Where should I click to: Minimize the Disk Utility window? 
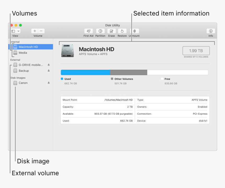tap(16, 25)
